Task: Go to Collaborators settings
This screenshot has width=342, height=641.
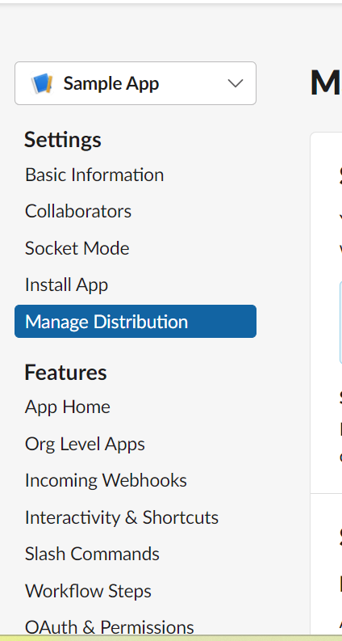Action: pyautogui.click(x=78, y=211)
